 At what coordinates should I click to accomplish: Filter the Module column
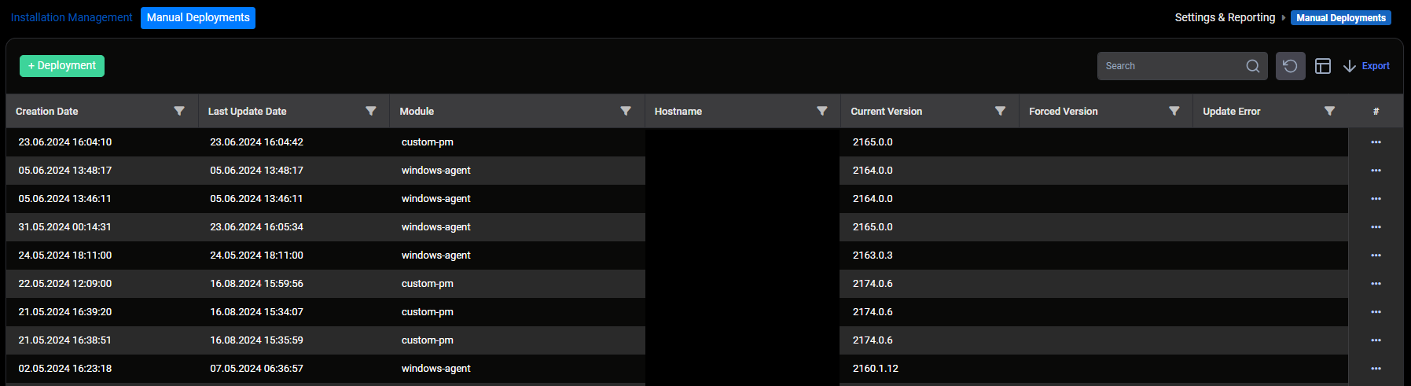pos(626,111)
